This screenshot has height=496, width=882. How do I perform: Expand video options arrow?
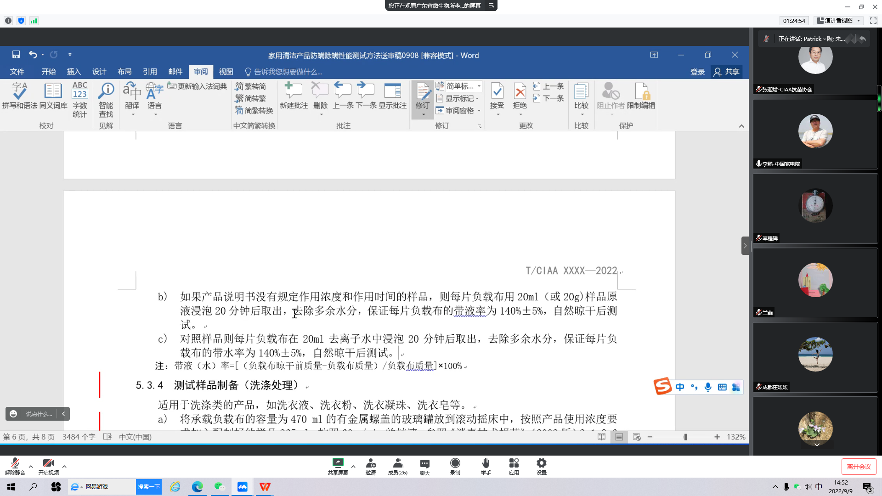(64, 466)
